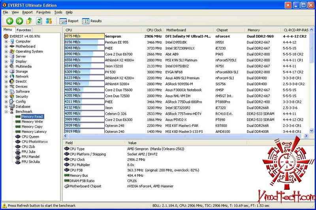Switch to the Menu tab
The image size is (316, 210).
(8, 30)
